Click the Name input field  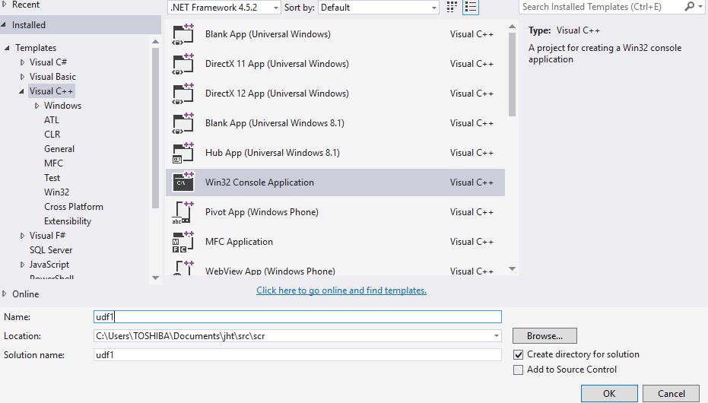tap(297, 317)
